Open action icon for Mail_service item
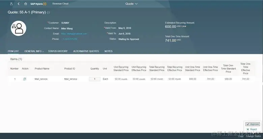This screenshot has height=139, width=263. (x=25, y=79)
